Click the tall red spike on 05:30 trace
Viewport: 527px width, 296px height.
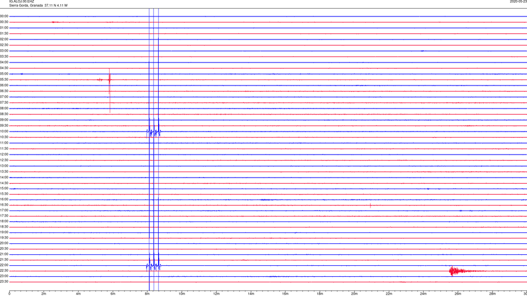(x=110, y=90)
